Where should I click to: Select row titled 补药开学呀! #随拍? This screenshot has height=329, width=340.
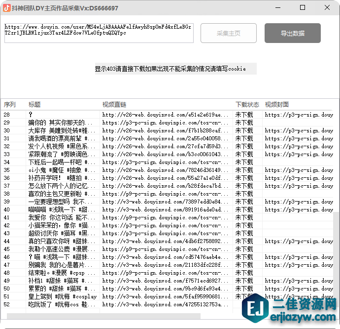tap(167, 178)
